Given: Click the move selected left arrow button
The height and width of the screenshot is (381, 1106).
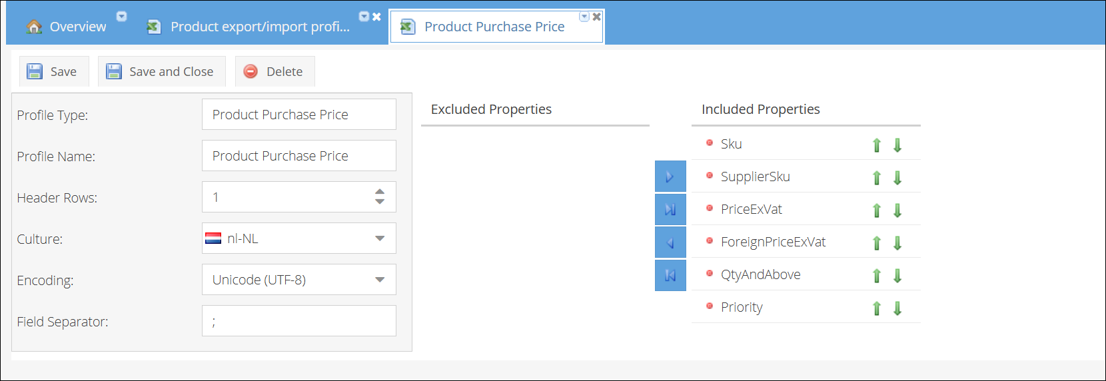Looking at the screenshot, I should [x=670, y=242].
